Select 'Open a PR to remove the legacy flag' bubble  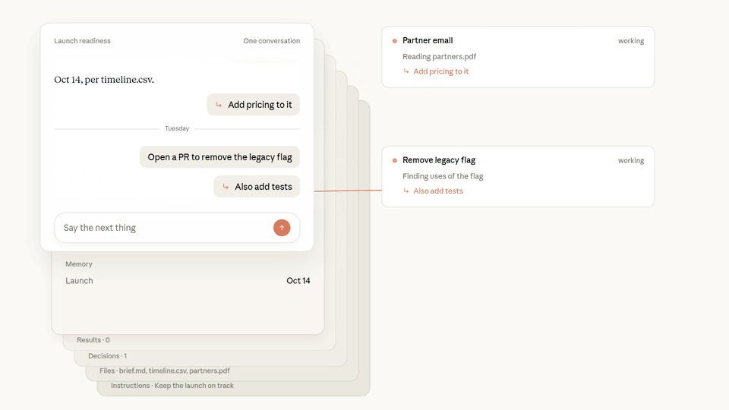coord(219,157)
